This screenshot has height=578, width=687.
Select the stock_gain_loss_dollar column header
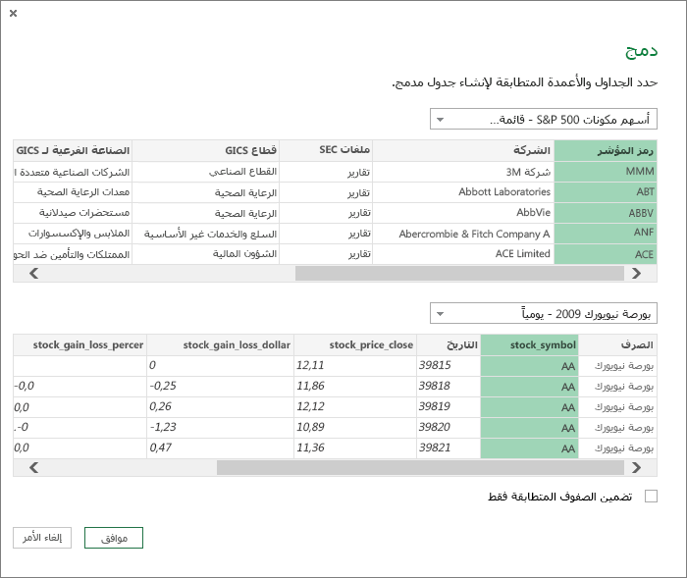[x=221, y=345]
